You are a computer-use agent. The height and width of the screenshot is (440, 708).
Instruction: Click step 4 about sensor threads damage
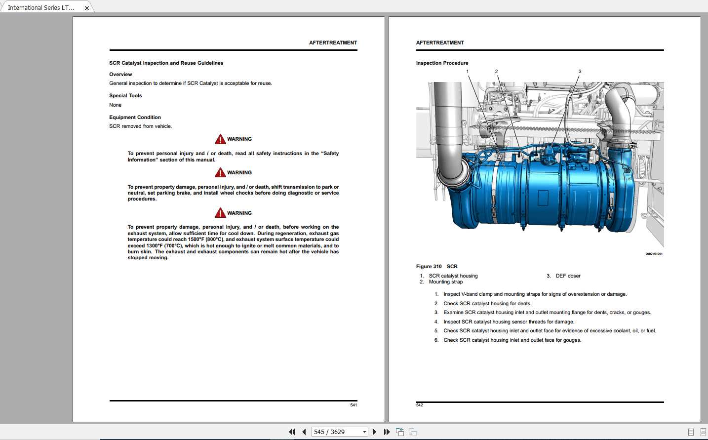pos(509,322)
